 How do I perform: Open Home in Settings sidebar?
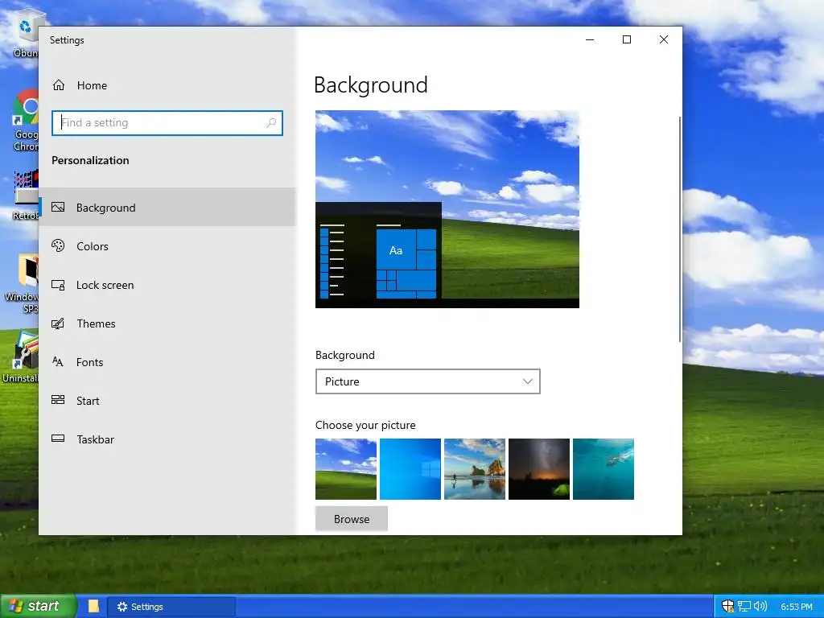tap(167, 85)
